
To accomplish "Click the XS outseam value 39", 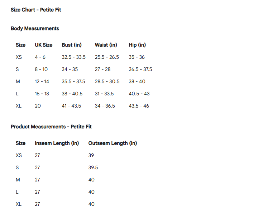I will tap(91, 155).
